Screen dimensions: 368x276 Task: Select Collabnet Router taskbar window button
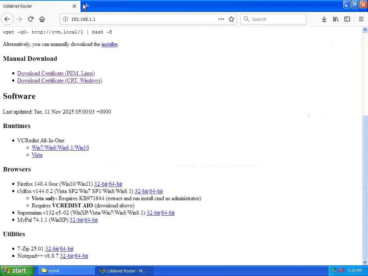click(124, 271)
